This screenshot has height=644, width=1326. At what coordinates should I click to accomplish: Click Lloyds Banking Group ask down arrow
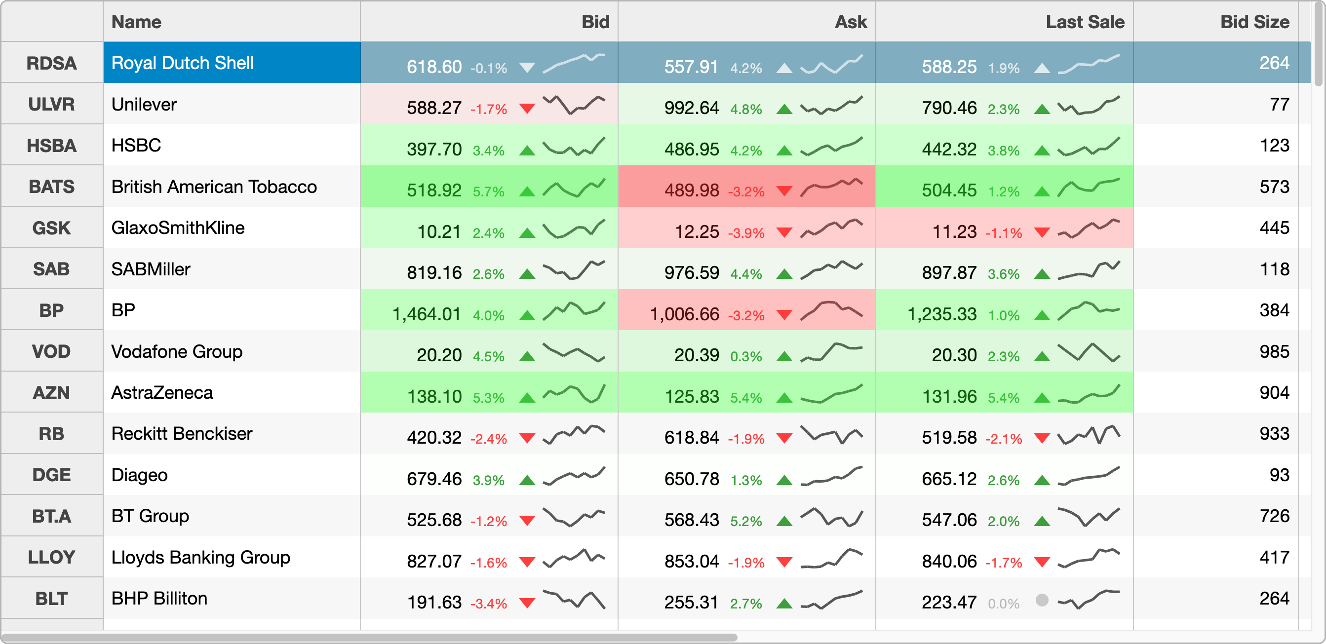pos(784,562)
